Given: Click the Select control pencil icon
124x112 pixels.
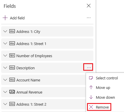Looking at the screenshot, I should 91,78.
